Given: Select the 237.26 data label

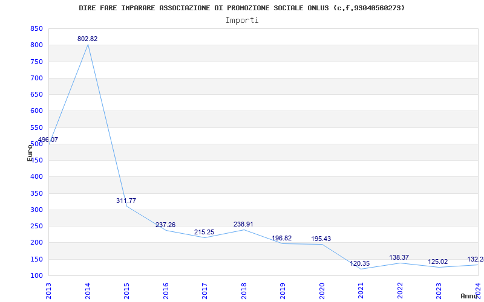Looking at the screenshot, I should [165, 225].
